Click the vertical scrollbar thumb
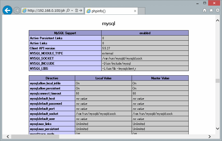222x141 pixels. [218, 81]
